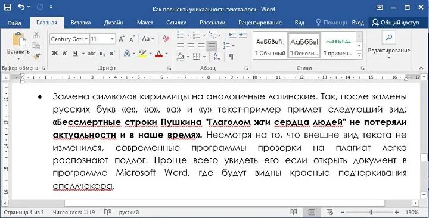
Task: Apply bulleted list
Action: point(181,35)
